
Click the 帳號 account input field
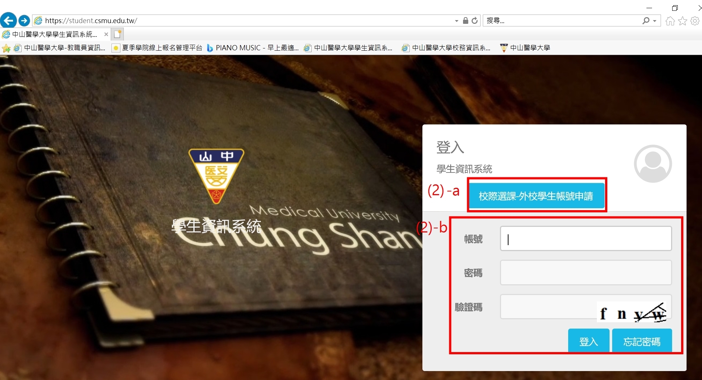pyautogui.click(x=586, y=238)
